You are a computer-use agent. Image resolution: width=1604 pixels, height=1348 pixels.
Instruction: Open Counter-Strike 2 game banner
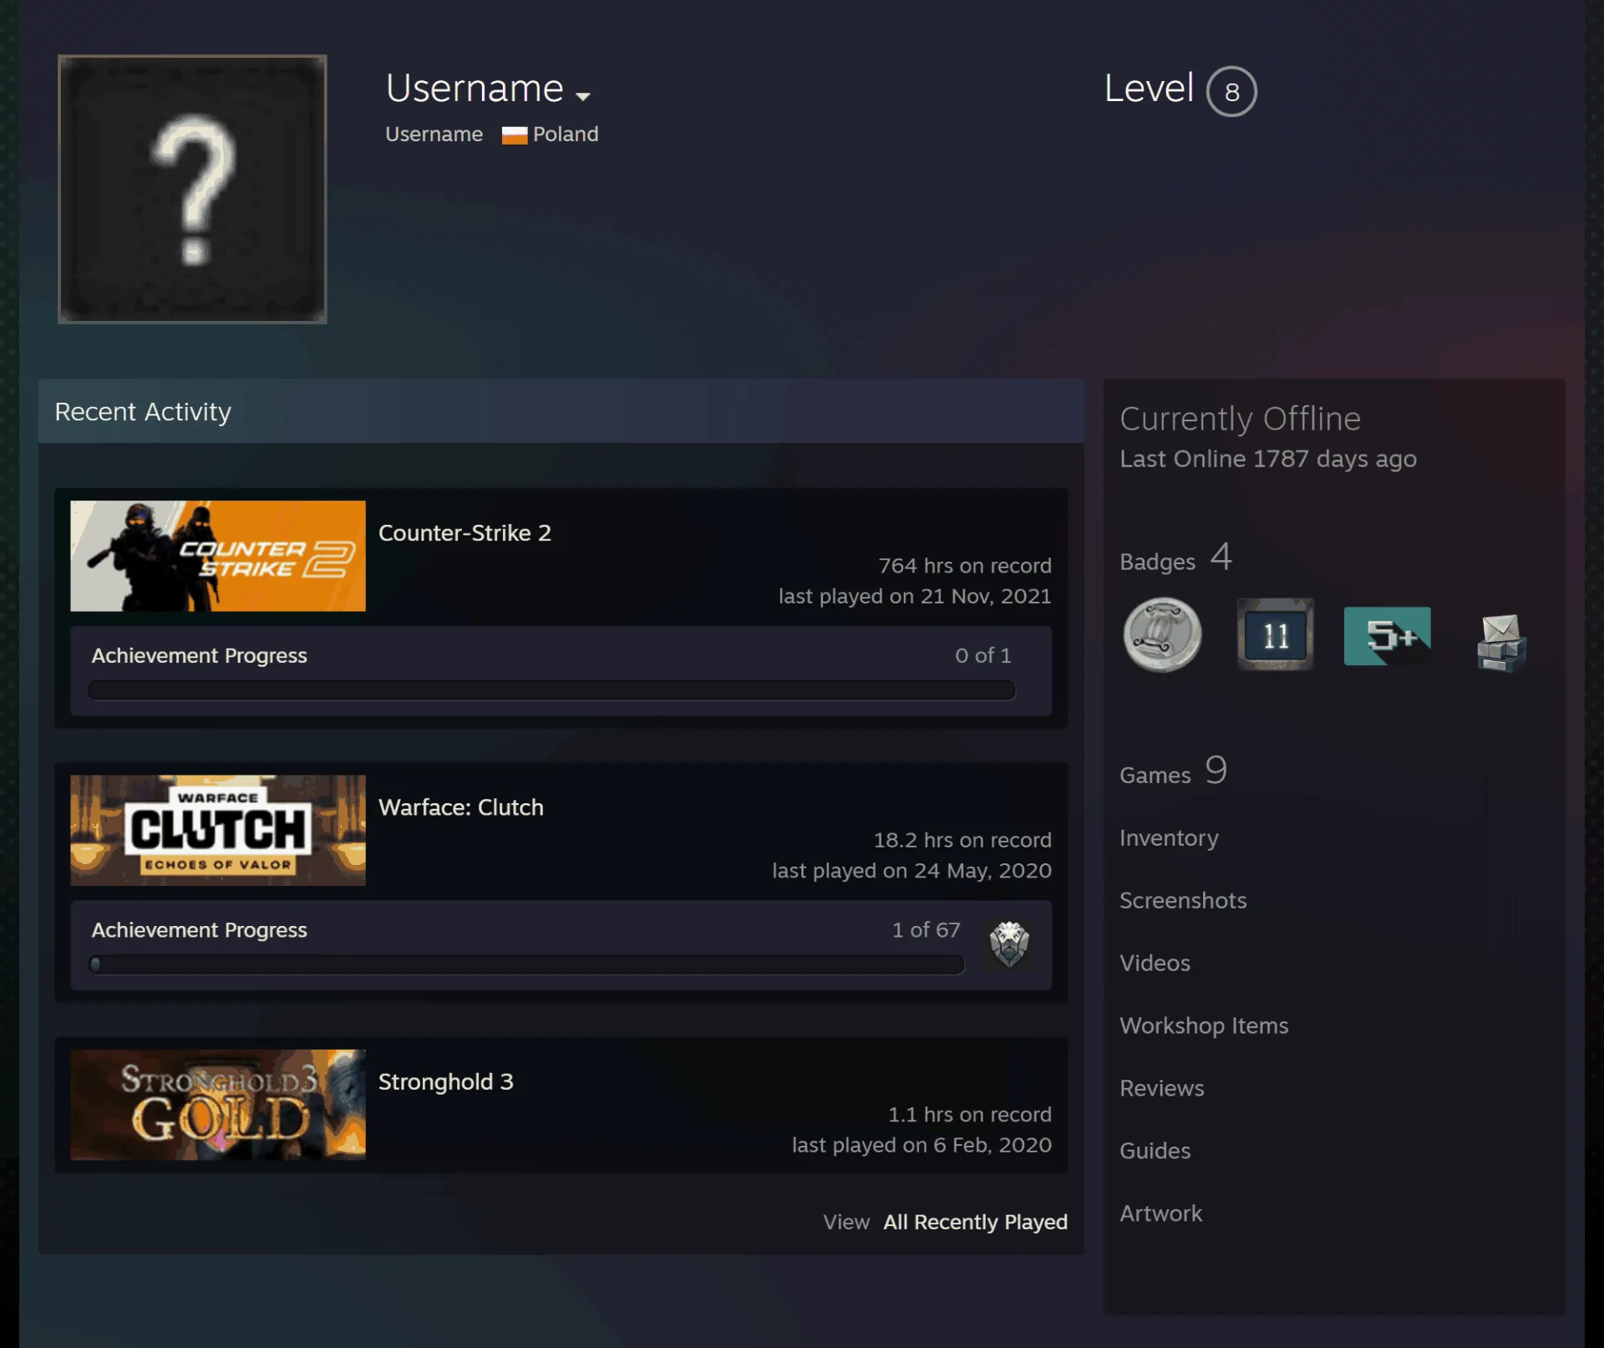tap(218, 556)
